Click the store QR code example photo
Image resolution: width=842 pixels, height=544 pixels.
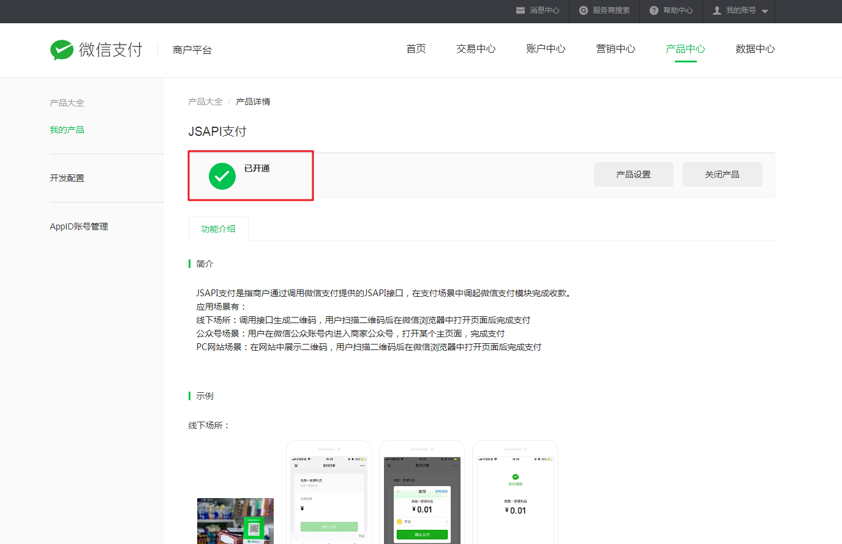coord(235,521)
